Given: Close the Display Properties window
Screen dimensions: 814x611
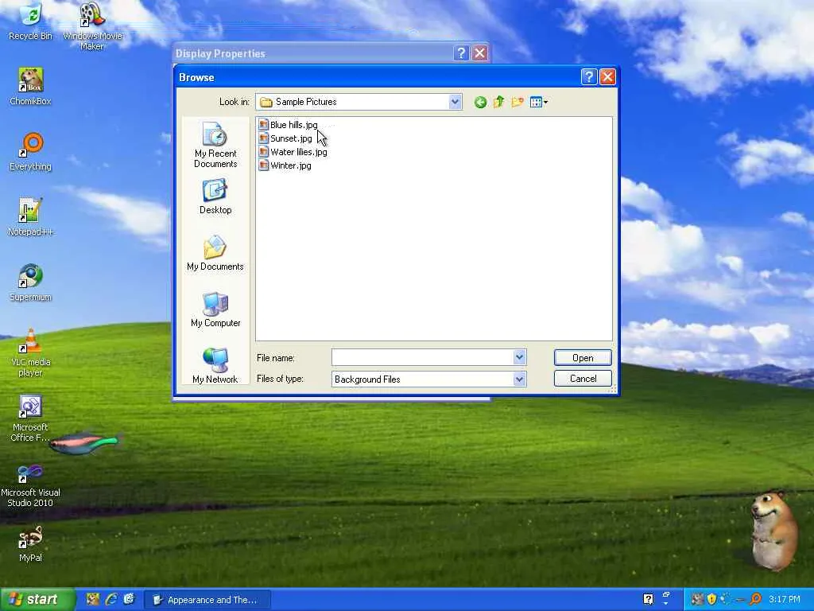Looking at the screenshot, I should pos(480,53).
